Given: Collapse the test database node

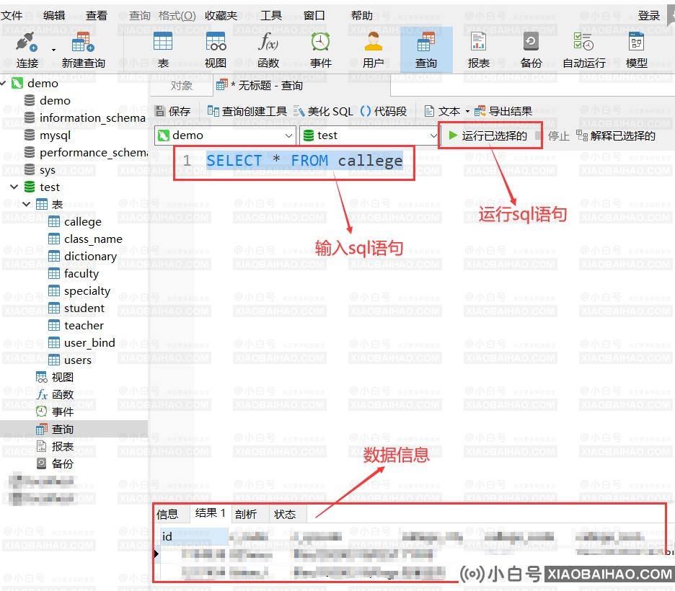Looking at the screenshot, I should (x=14, y=187).
